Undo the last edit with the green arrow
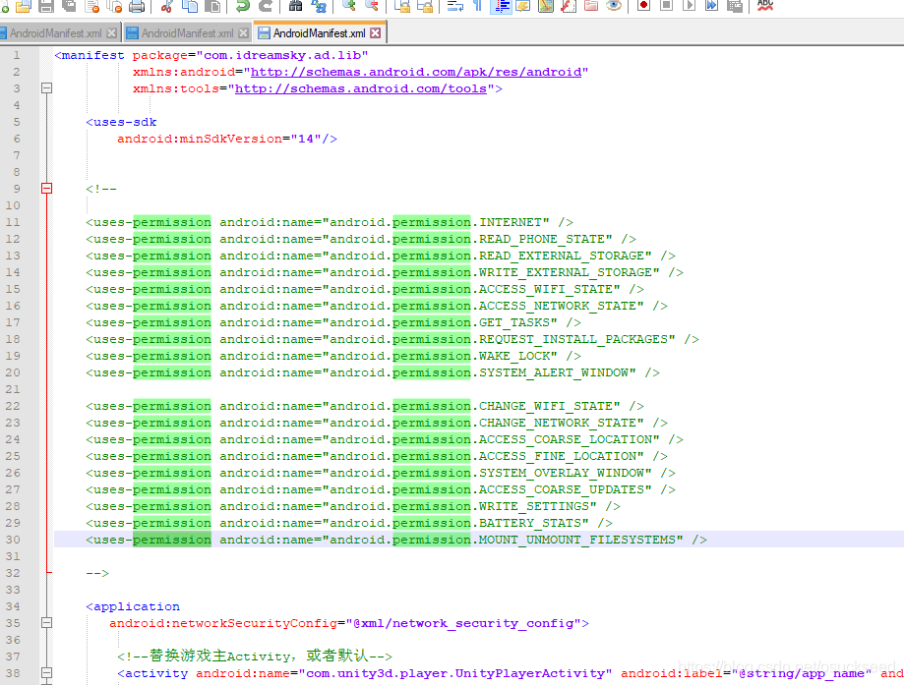The width and height of the screenshot is (904, 685). tap(243, 6)
